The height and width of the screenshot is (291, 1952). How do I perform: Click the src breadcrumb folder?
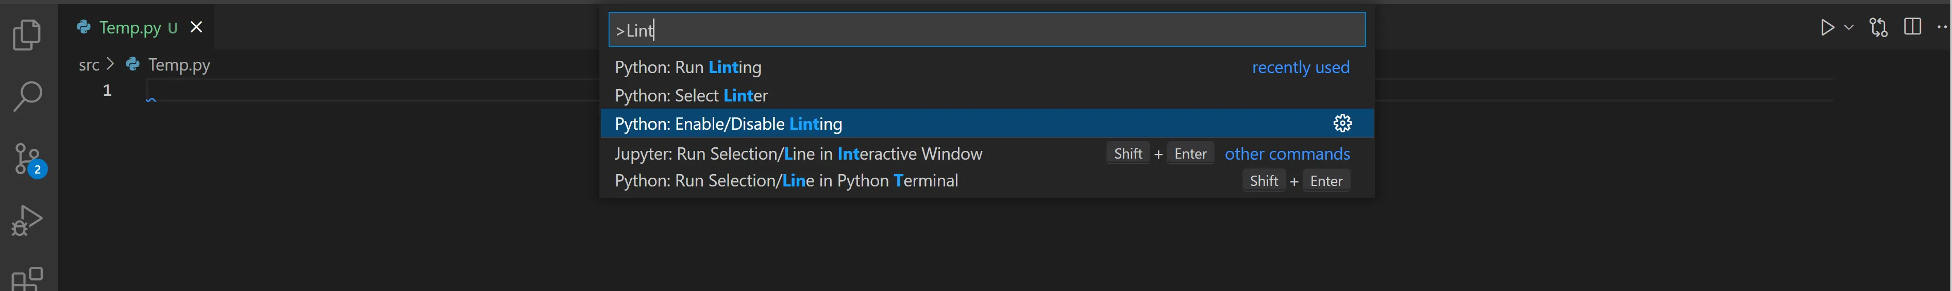click(x=89, y=65)
